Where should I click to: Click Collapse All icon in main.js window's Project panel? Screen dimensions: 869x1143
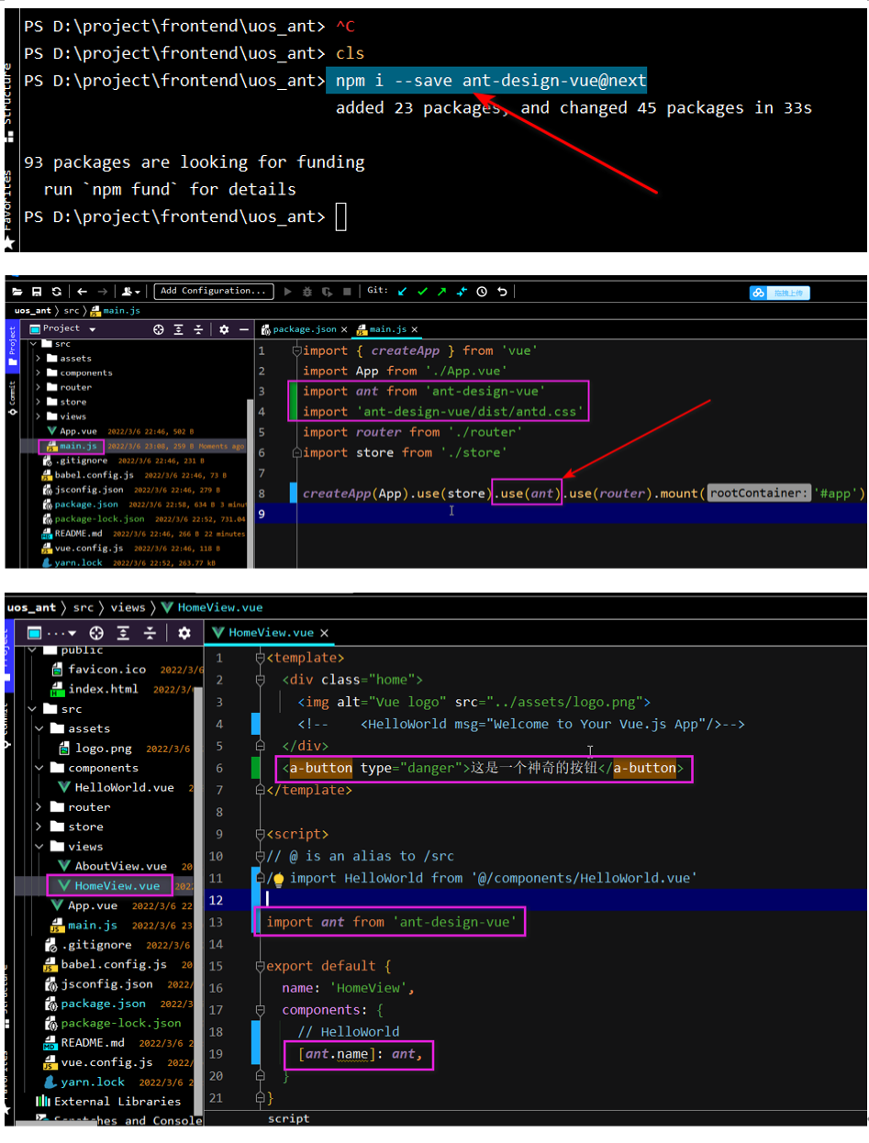click(x=199, y=329)
